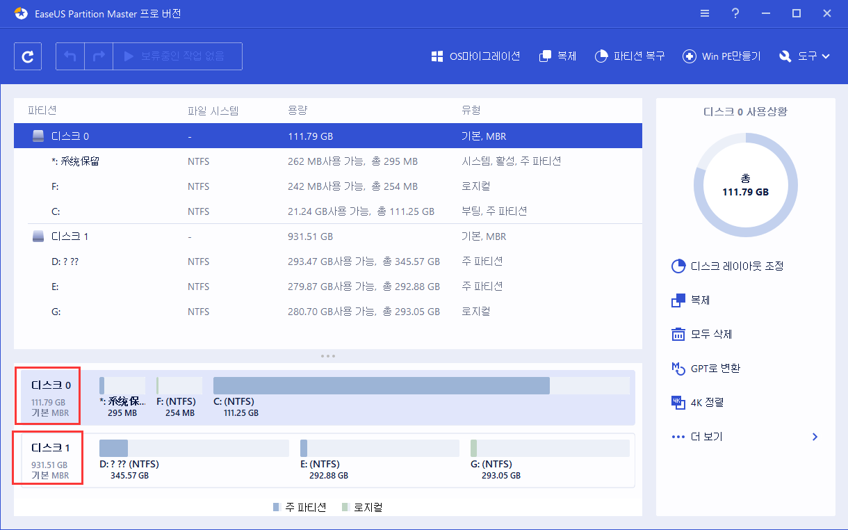This screenshot has height=530, width=848.
Task: Click the undo arrow icon
Action: tap(70, 56)
